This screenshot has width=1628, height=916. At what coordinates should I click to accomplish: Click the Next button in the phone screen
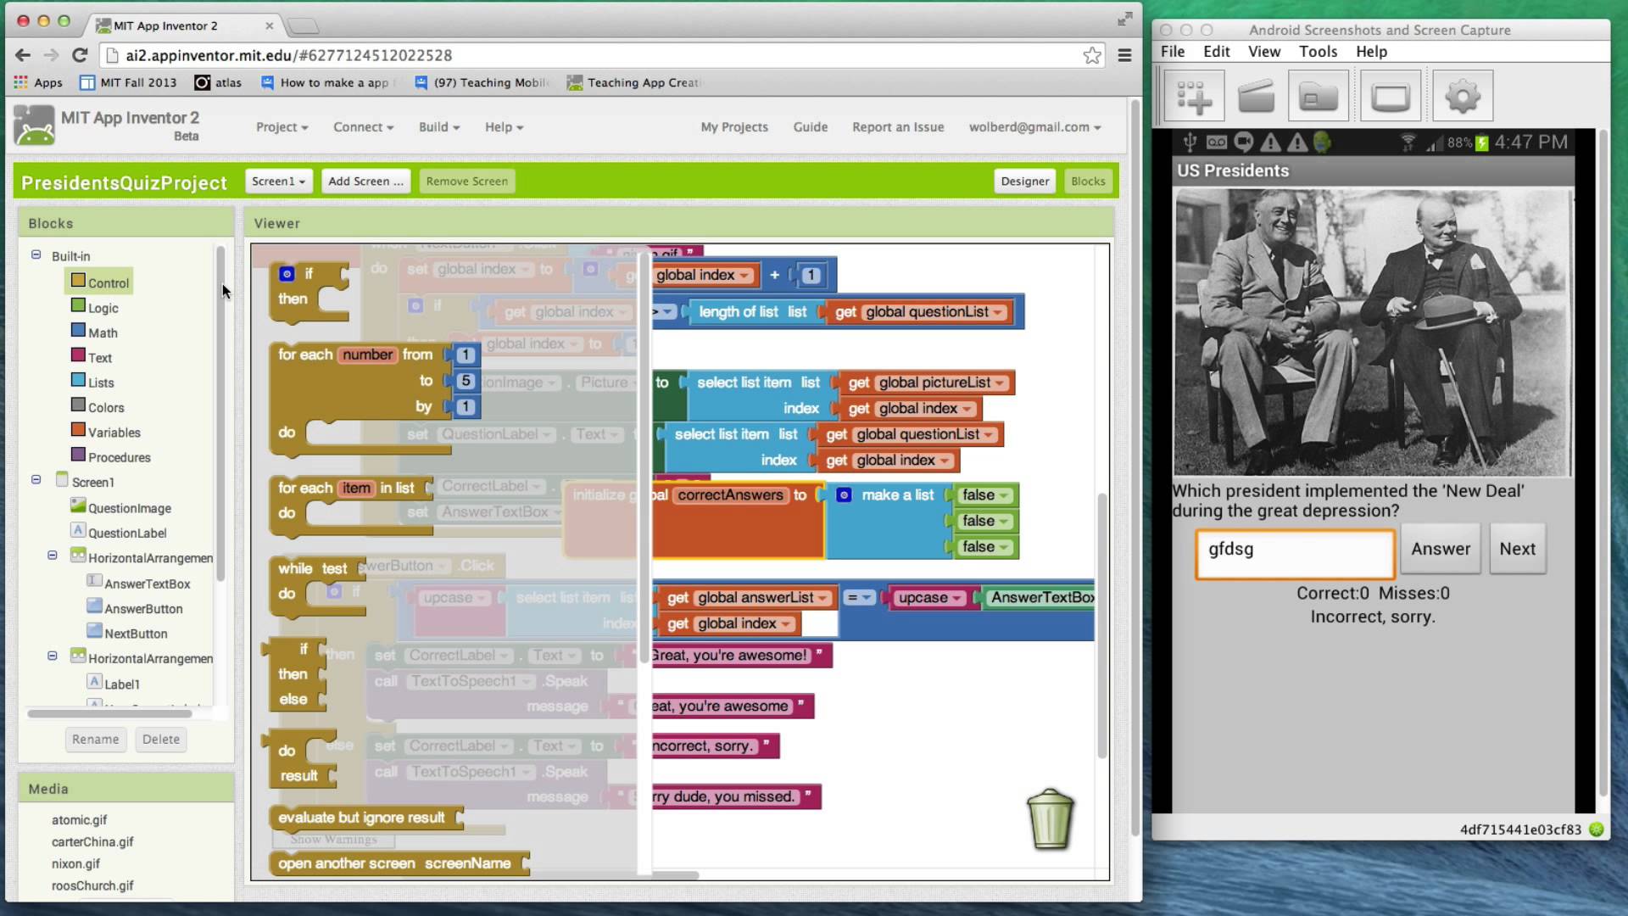point(1517,550)
